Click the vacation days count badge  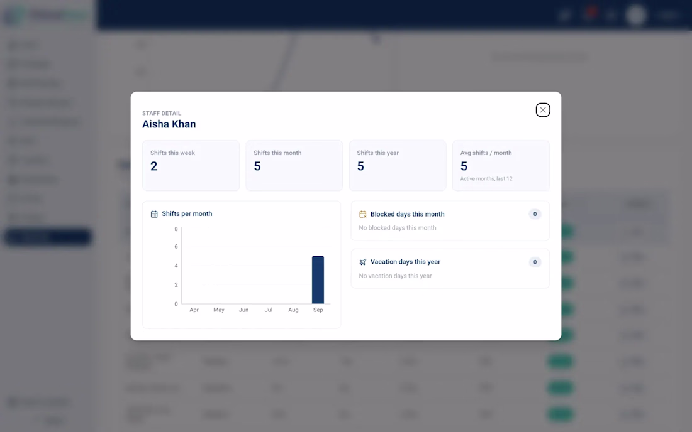click(x=535, y=262)
